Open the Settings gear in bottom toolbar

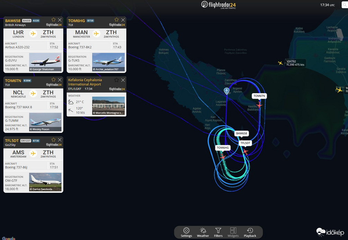coord(186,232)
